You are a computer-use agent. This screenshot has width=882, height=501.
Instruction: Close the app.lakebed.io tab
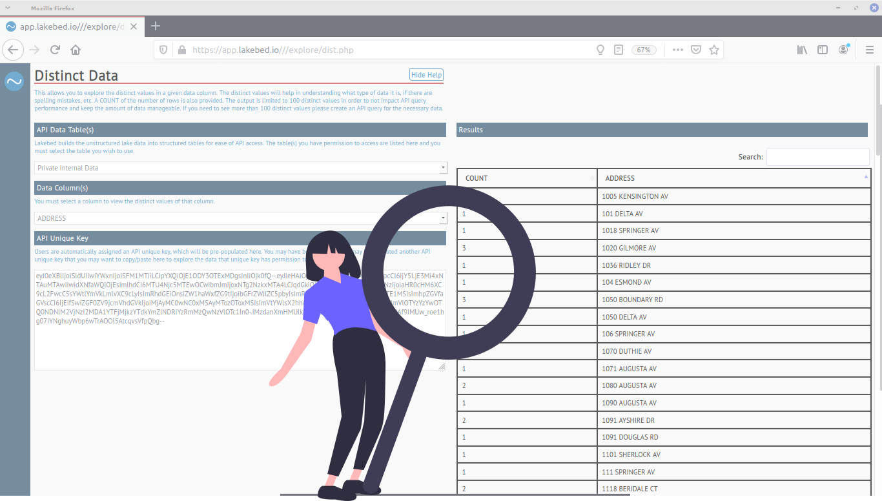134,26
